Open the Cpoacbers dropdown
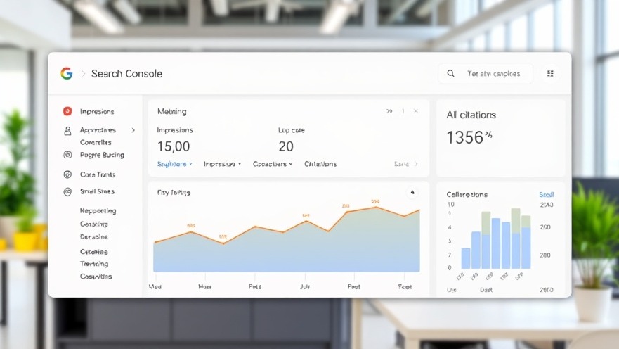The height and width of the screenshot is (349, 619). 273,164
